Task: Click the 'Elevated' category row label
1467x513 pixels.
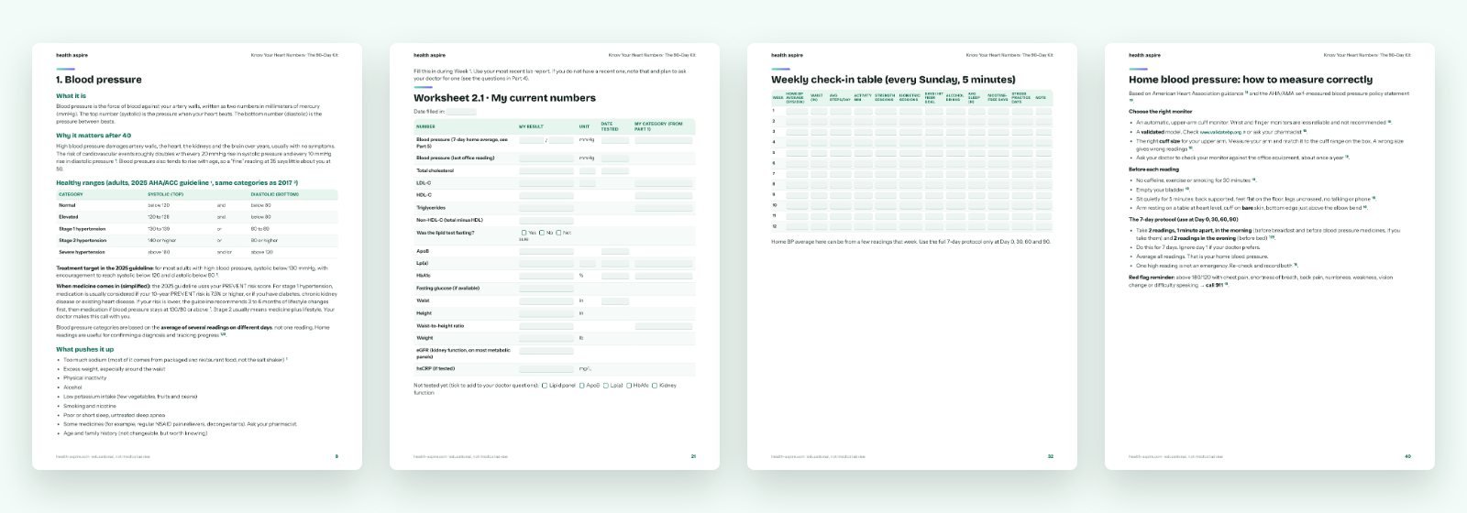Action: (69, 216)
